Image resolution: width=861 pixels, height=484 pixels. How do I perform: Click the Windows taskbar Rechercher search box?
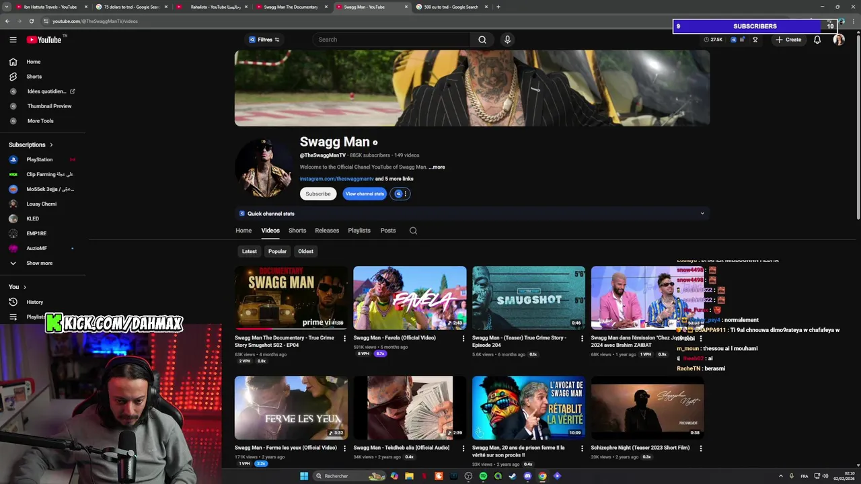(x=348, y=476)
